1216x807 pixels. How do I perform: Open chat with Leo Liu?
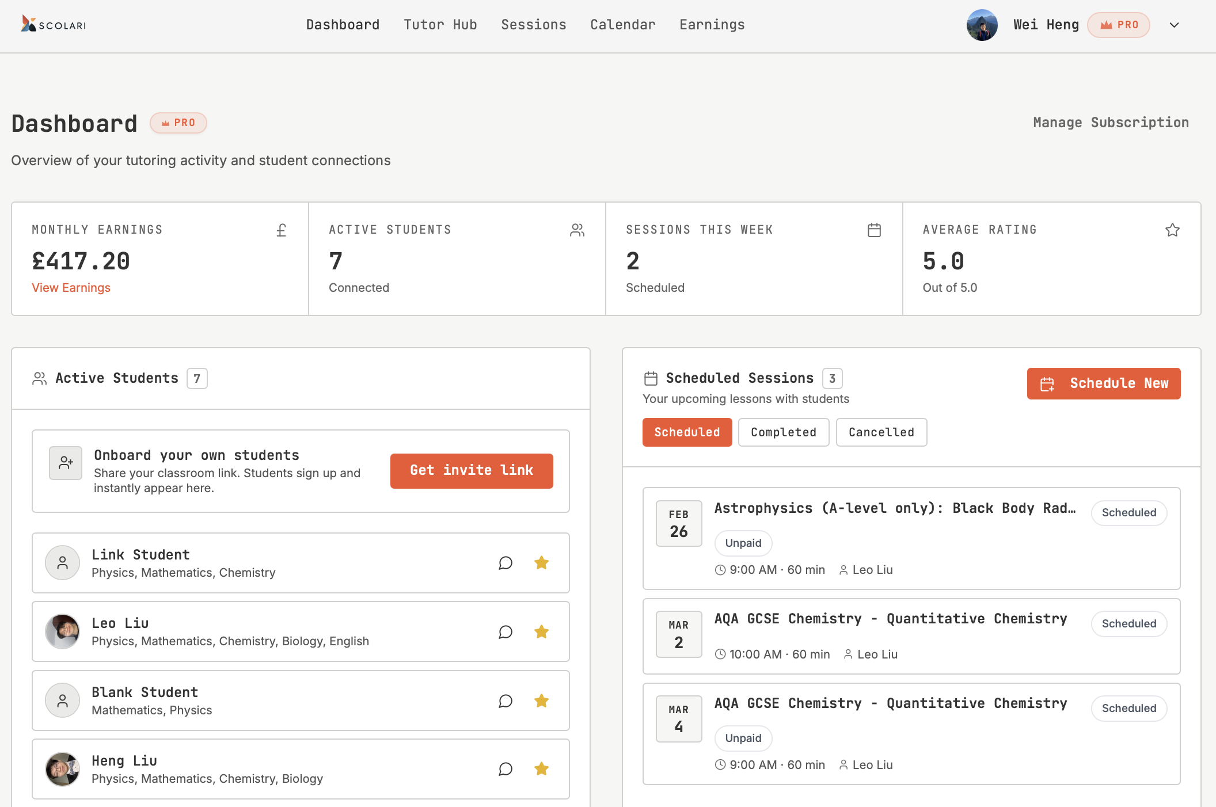(506, 632)
